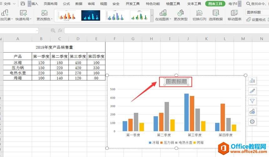
Task: Click the Move Chart (移动图表) icon
Action: pos(234,13)
